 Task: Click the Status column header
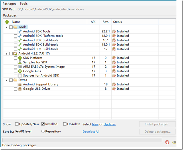coord(117,22)
